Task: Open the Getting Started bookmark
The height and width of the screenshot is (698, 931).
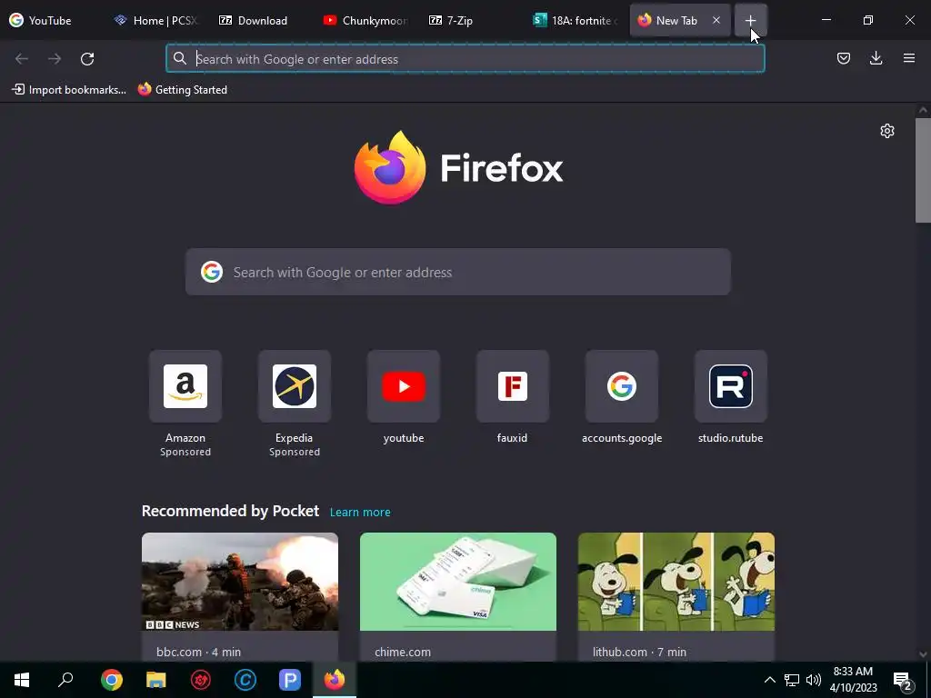Action: pyautogui.click(x=183, y=90)
